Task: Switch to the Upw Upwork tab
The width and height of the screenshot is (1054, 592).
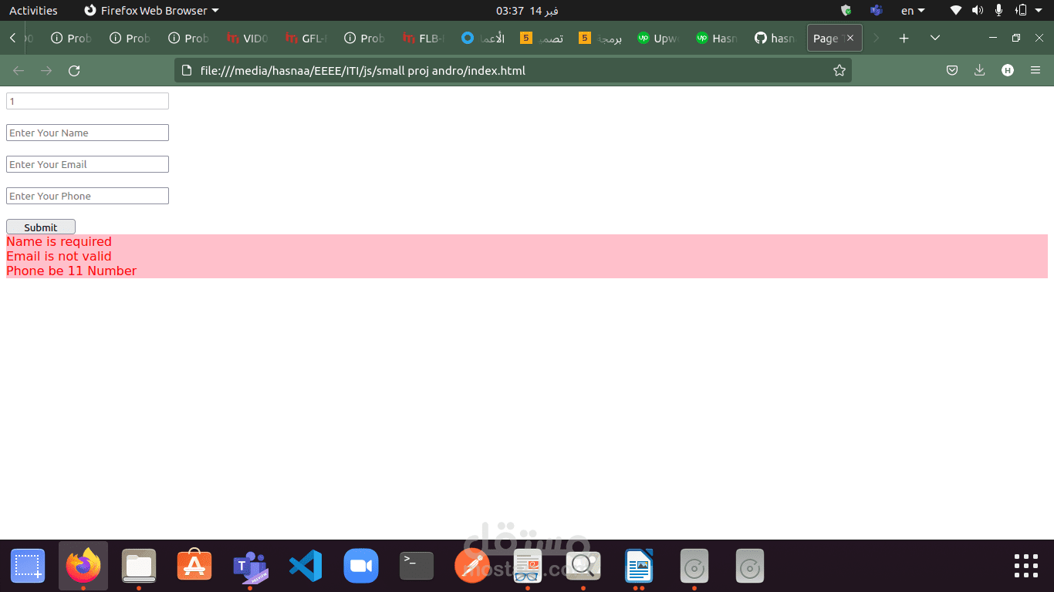Action: point(658,39)
